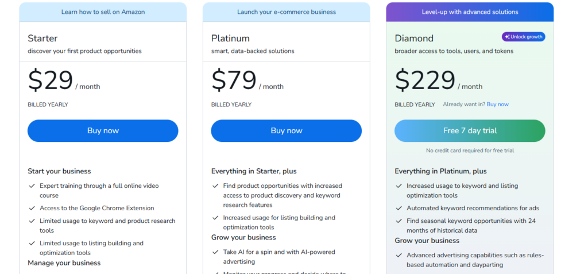This screenshot has height=274, width=588.
Task: Select the Launch your e-commerce business banner
Action: [286, 12]
